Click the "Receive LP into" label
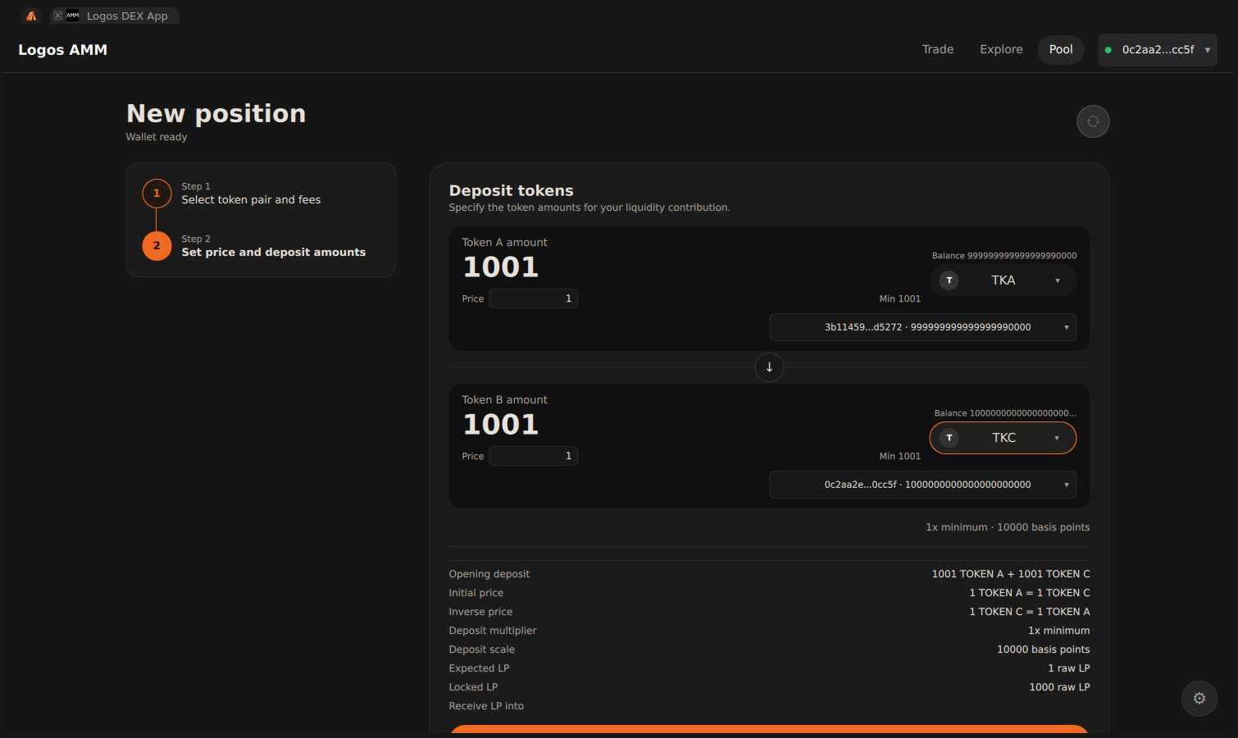This screenshot has width=1238, height=738. pos(486,706)
